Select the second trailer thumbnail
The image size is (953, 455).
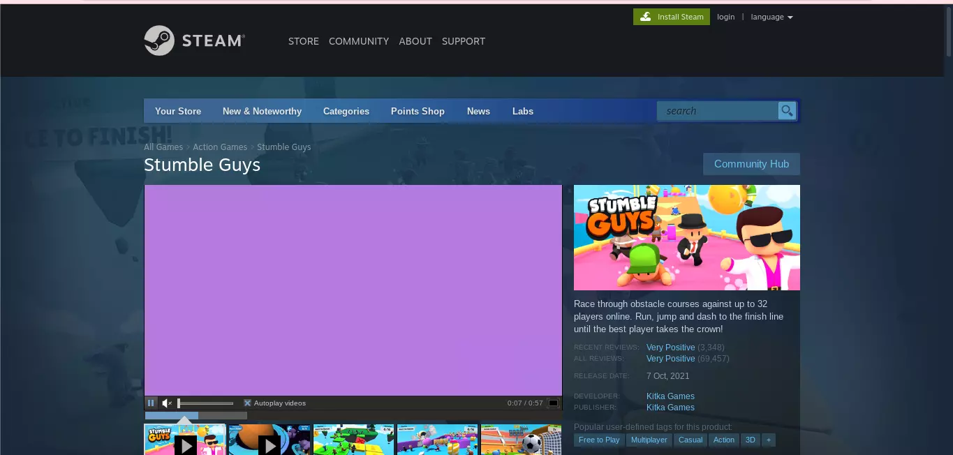tap(269, 440)
